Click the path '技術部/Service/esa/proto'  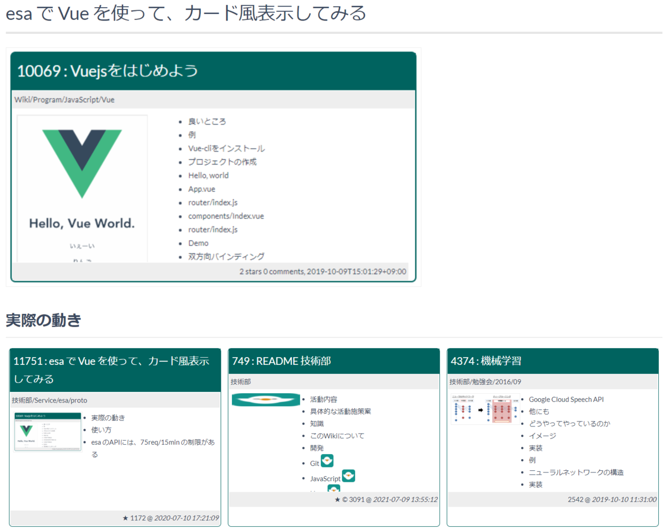point(49,400)
